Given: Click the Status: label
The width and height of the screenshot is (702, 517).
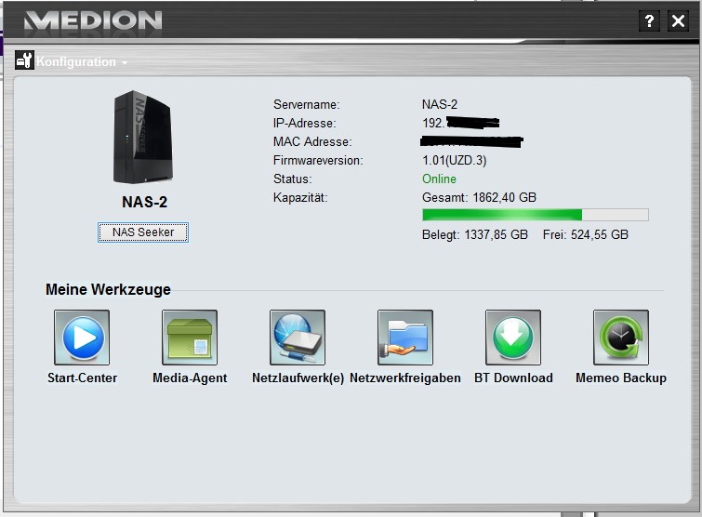Looking at the screenshot, I should point(292,179).
